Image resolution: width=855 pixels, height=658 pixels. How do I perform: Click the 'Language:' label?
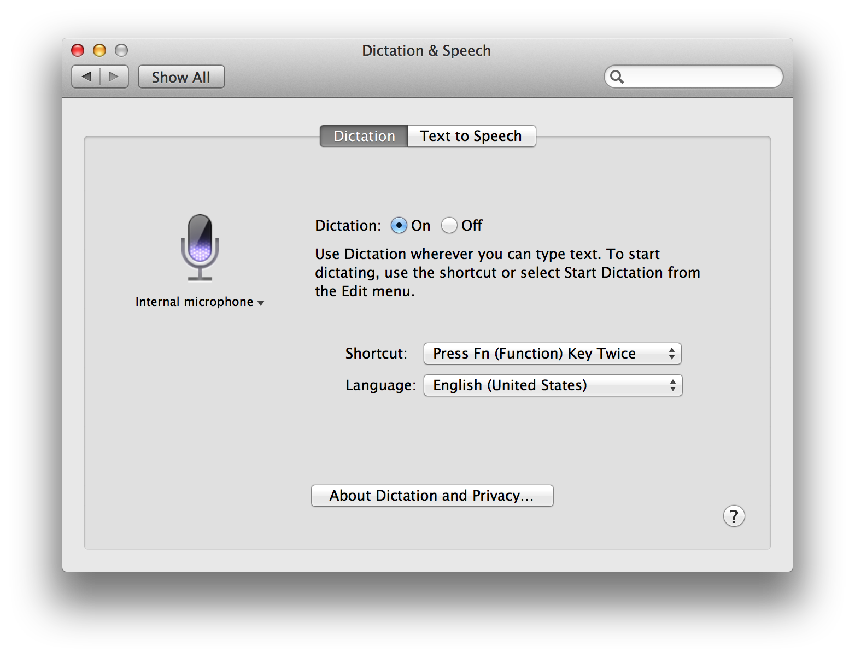(x=380, y=385)
